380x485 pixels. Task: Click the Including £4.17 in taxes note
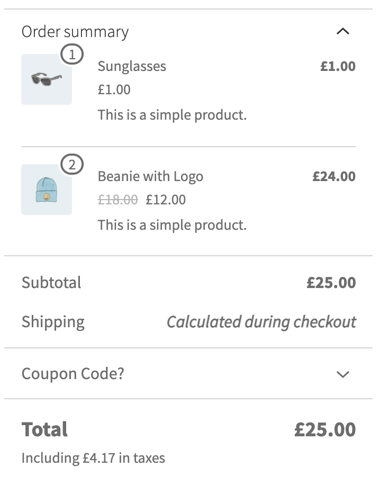point(93,458)
